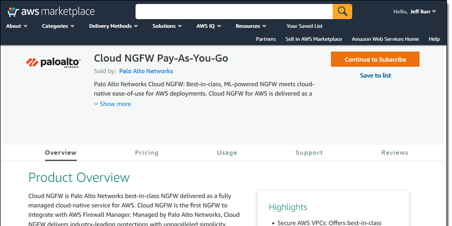
Task: Switch to the Usage tab
Action: (x=227, y=153)
